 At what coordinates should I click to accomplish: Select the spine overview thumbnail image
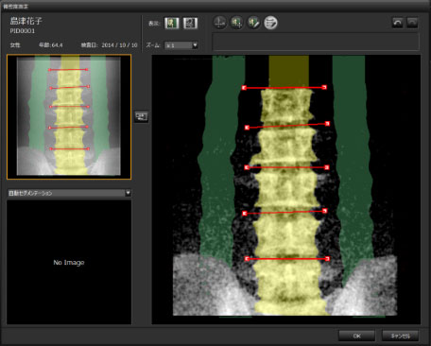[69, 117]
